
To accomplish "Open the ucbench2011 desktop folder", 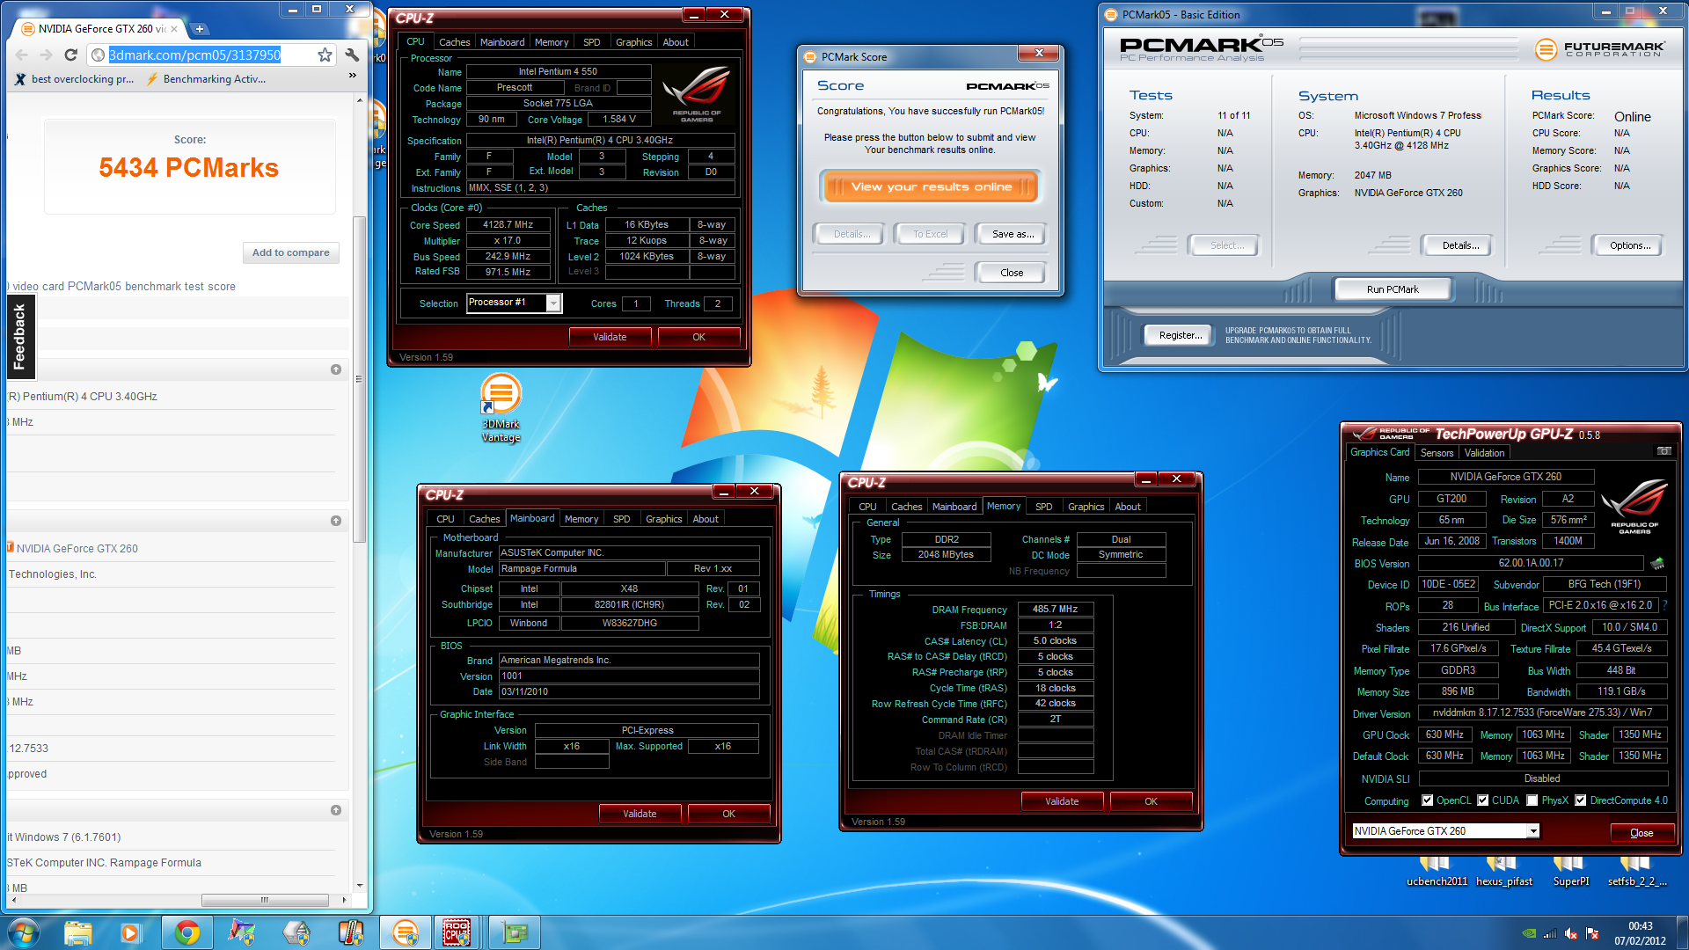I will pyautogui.click(x=1437, y=873).
